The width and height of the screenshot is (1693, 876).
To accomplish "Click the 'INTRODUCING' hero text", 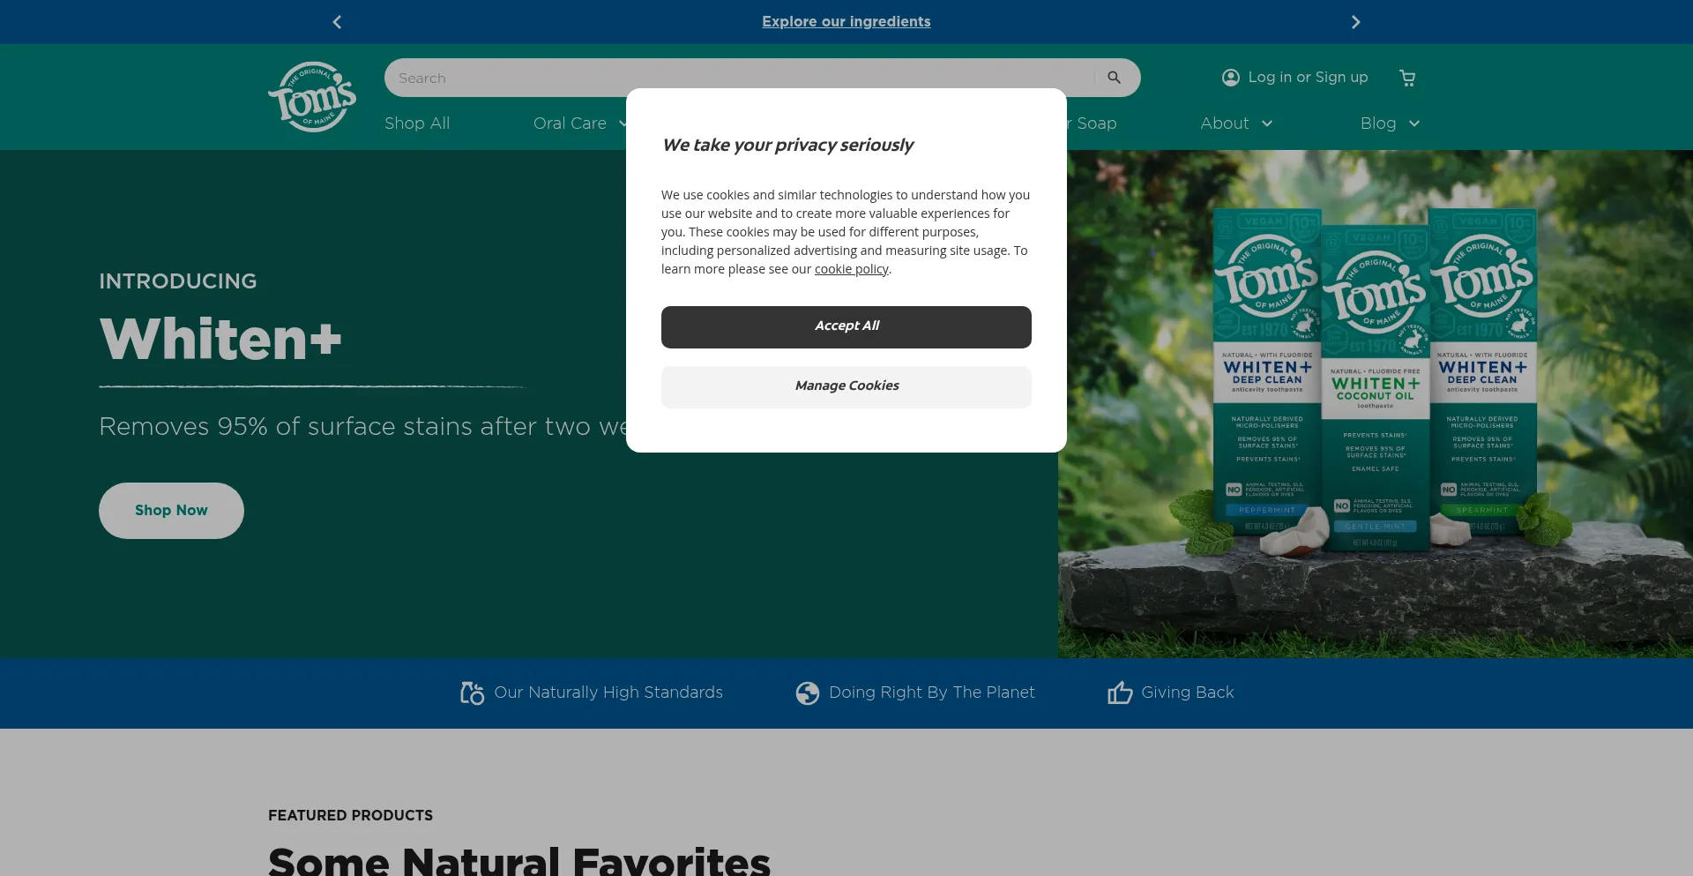I will (x=178, y=281).
